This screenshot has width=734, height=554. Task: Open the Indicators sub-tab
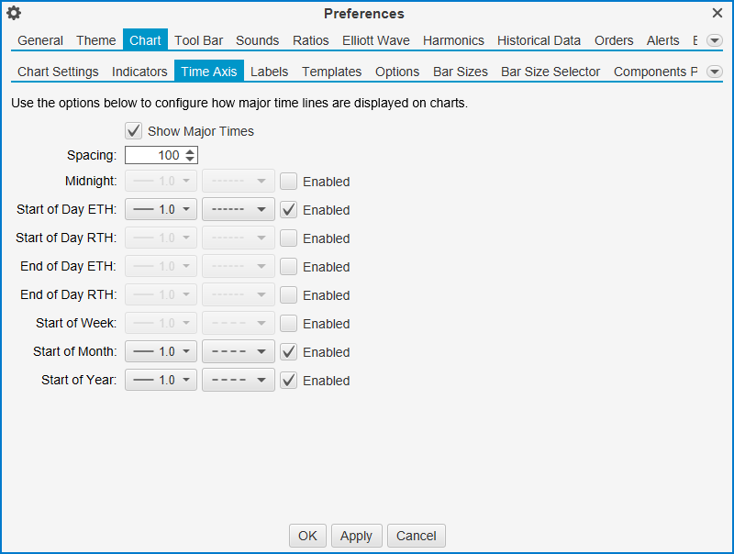pos(139,72)
